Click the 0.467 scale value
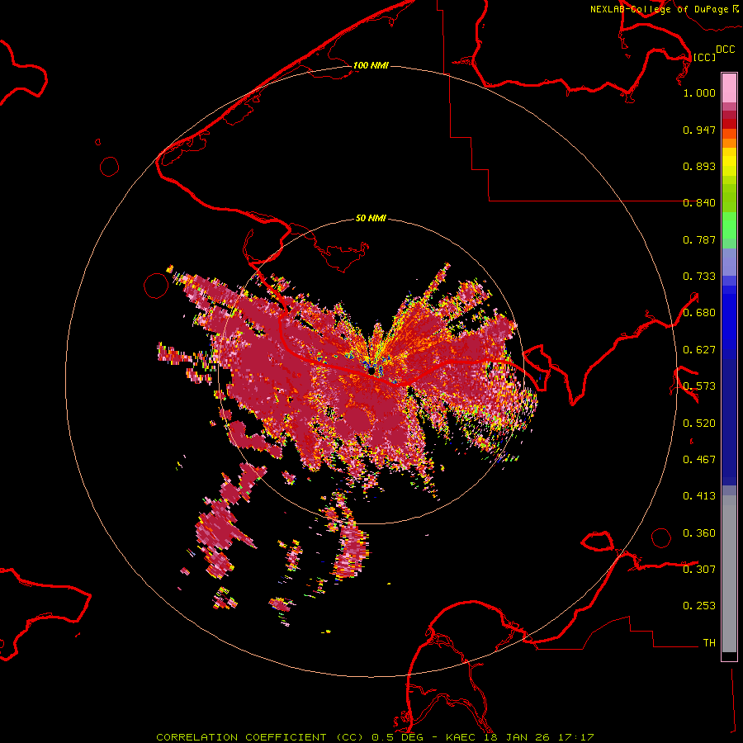This screenshot has width=743, height=743. 699,460
